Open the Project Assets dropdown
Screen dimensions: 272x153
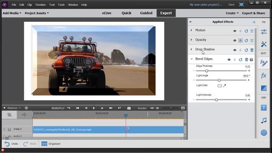click(37, 13)
